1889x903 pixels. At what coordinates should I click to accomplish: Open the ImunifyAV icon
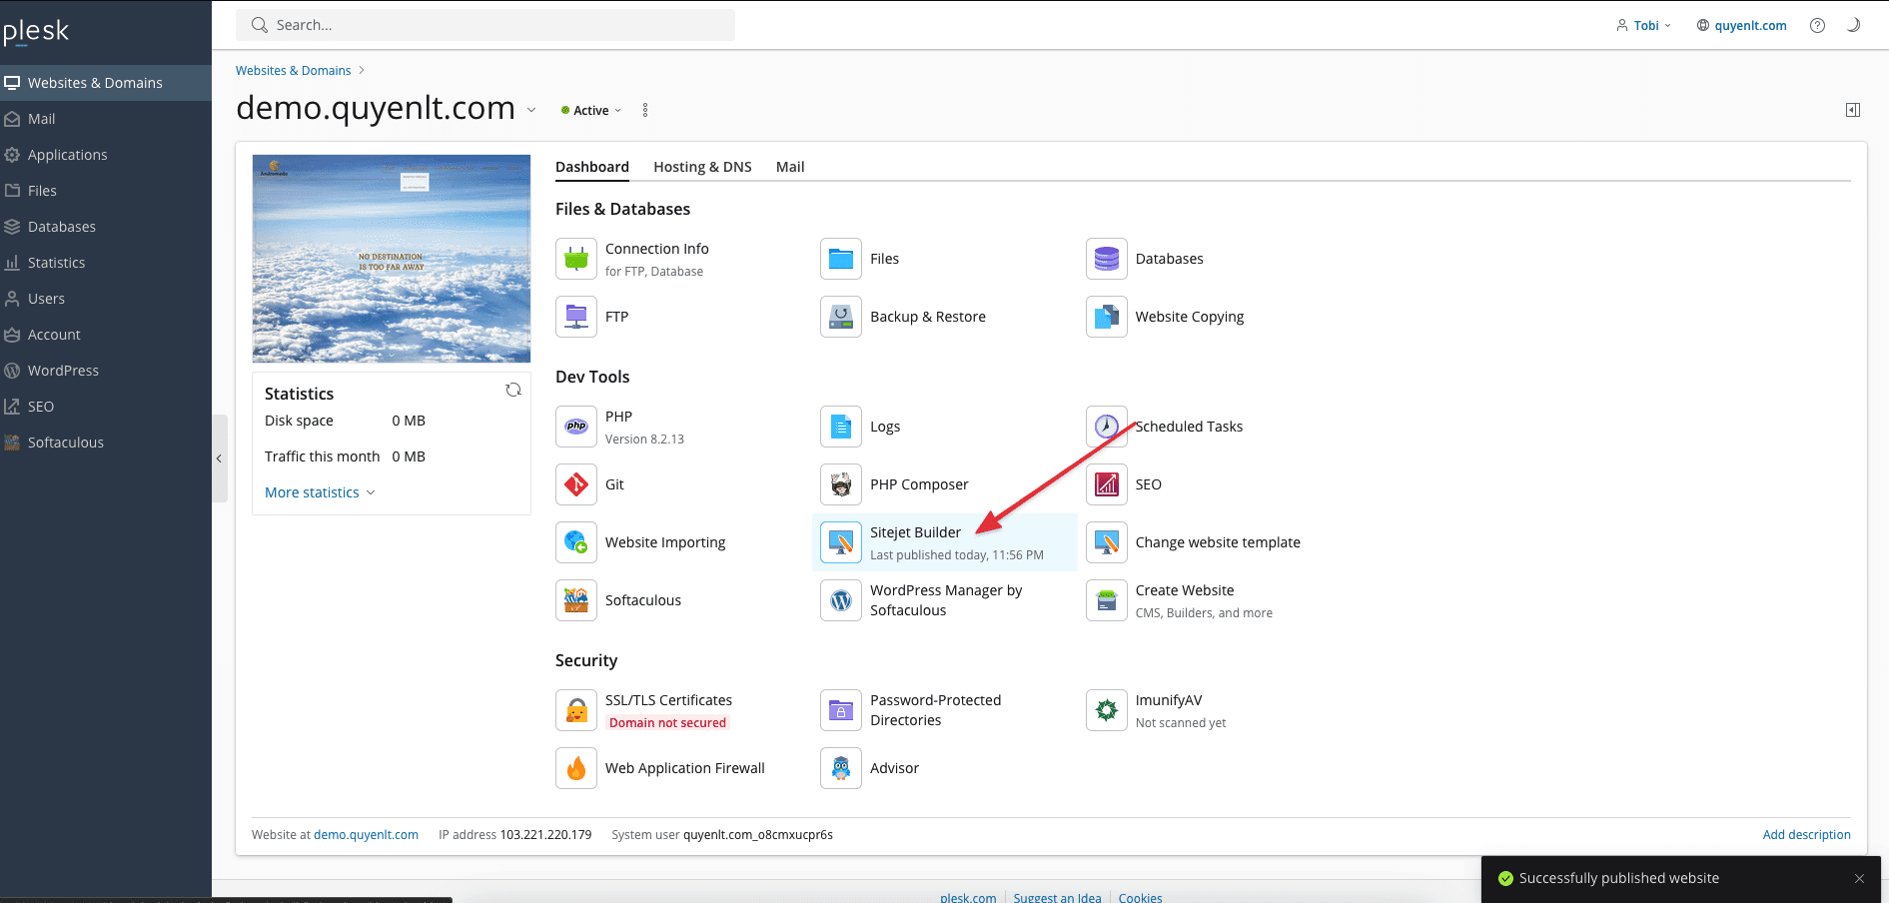(1106, 710)
